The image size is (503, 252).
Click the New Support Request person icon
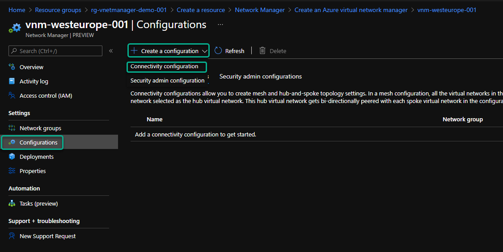tap(12, 236)
